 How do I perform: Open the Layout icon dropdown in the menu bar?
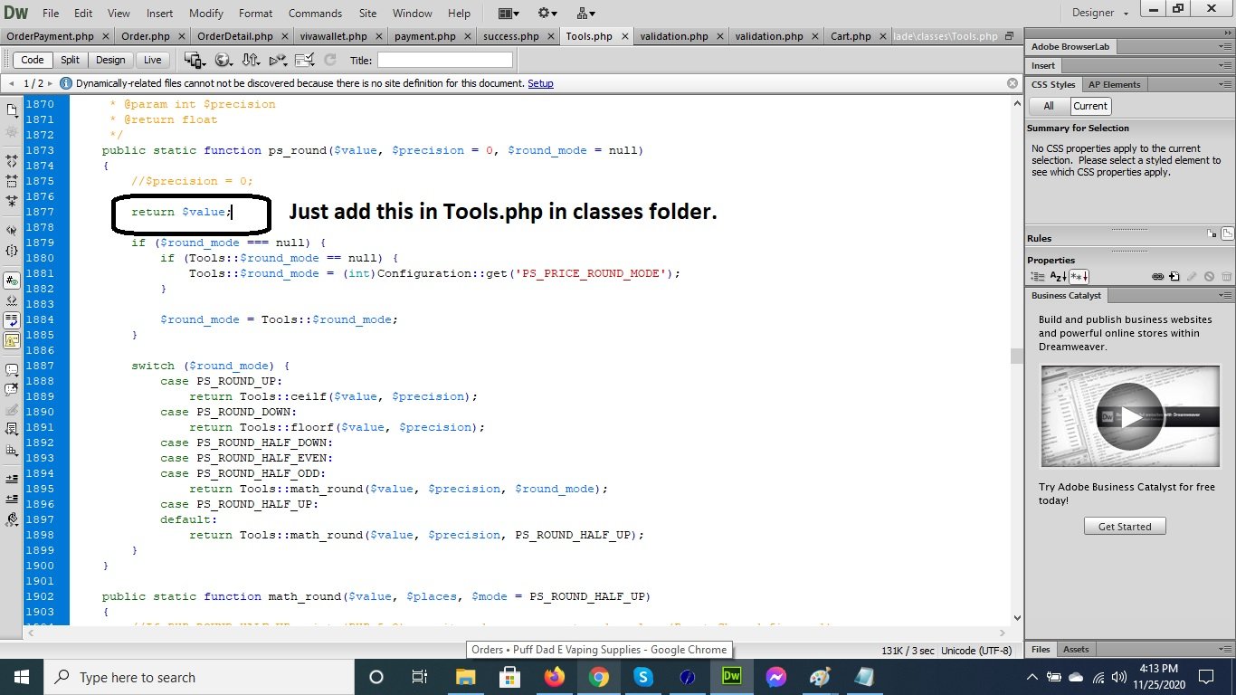click(509, 14)
